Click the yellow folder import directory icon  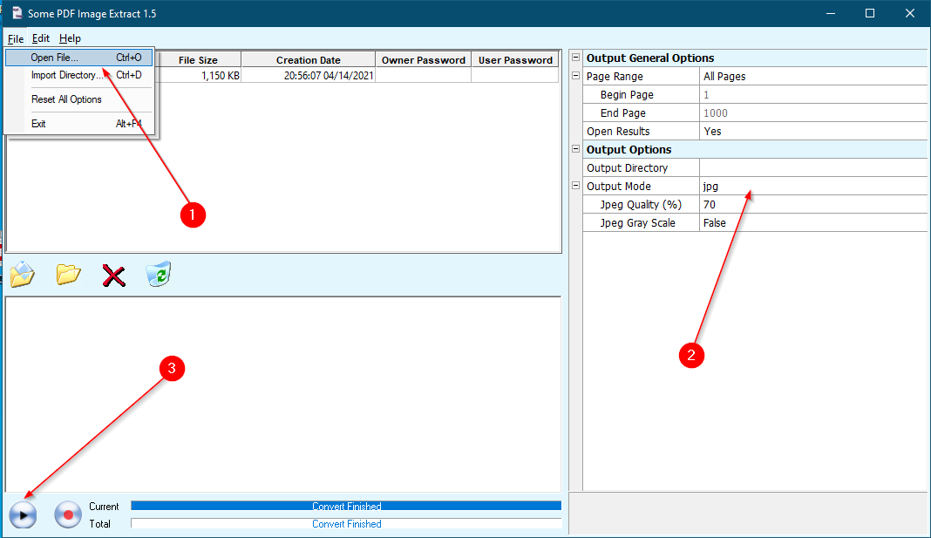(68, 275)
